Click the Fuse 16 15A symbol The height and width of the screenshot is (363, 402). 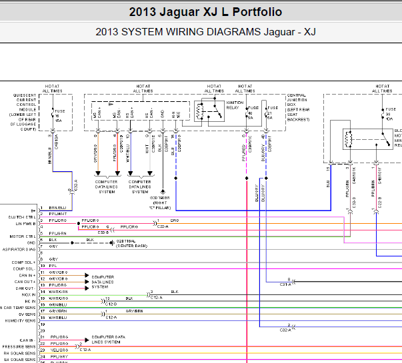(x=53, y=113)
